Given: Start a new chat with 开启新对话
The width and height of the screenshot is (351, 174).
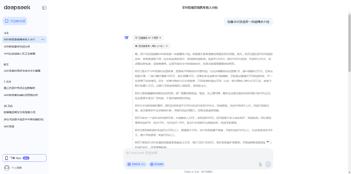Looking at the screenshot, I should point(15,21).
